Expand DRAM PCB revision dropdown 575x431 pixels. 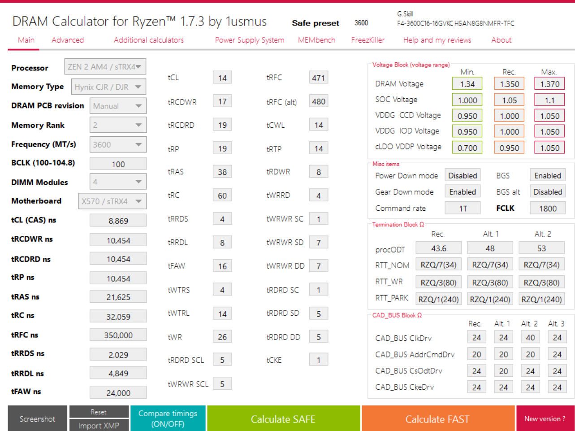(118, 106)
